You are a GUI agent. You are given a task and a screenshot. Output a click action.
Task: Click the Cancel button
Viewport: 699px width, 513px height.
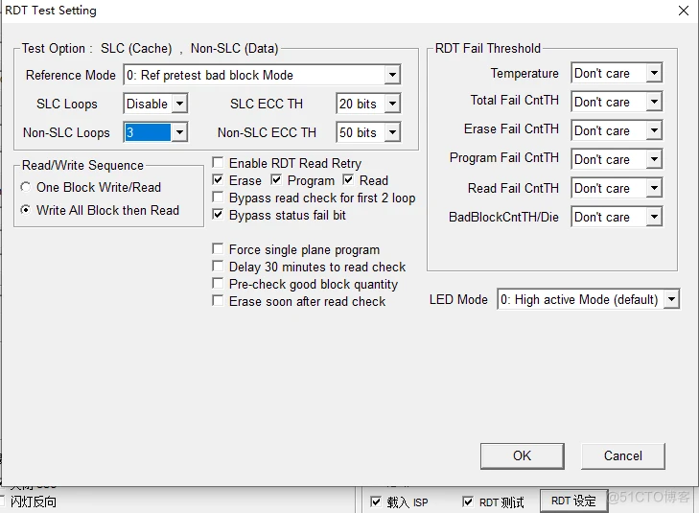pos(622,456)
